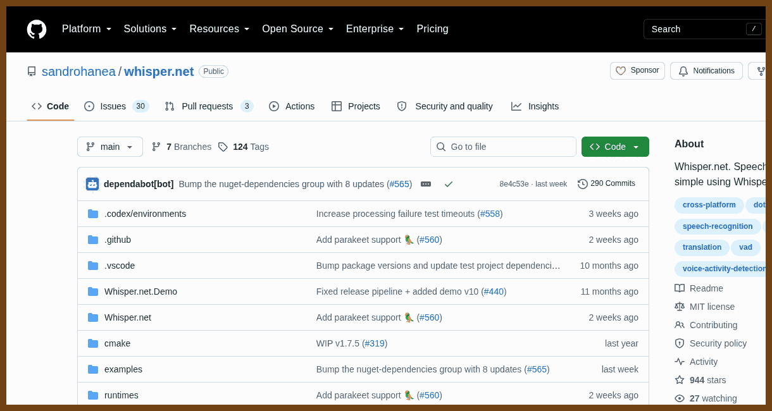Viewport: 772px width, 411px height.
Task: Open the folder icon beside runtimes
Action: click(x=93, y=395)
